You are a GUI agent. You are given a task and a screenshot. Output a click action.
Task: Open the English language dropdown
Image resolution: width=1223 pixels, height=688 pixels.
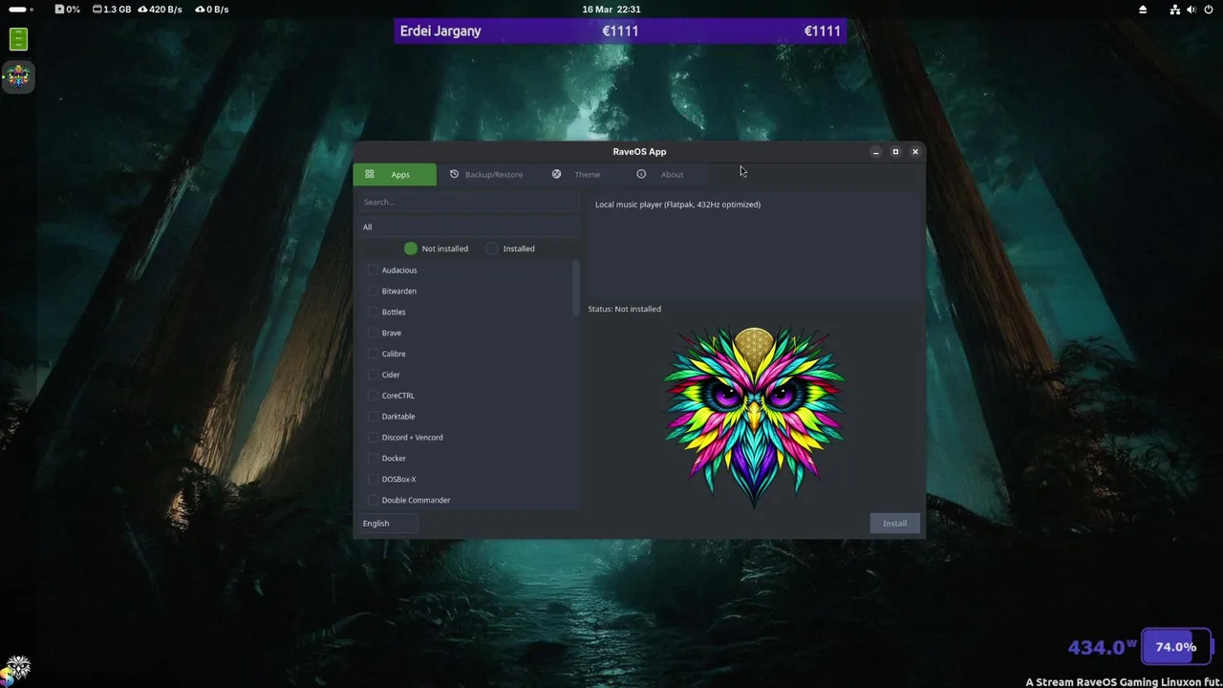388,523
